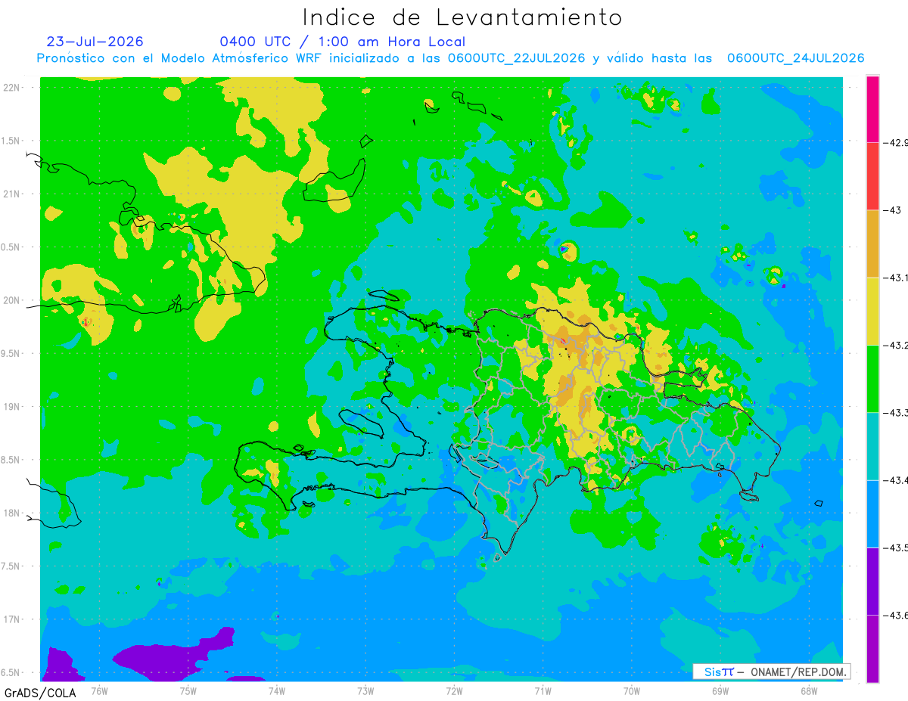Click the longitude label "73W"
This screenshot has height=701, width=908.
coord(365,691)
